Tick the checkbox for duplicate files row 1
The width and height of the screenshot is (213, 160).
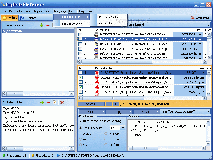(x=81, y=73)
